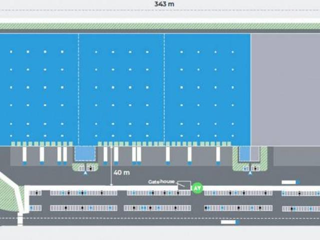
Task: Click the "Gate-house" text label
Action: click(161, 181)
